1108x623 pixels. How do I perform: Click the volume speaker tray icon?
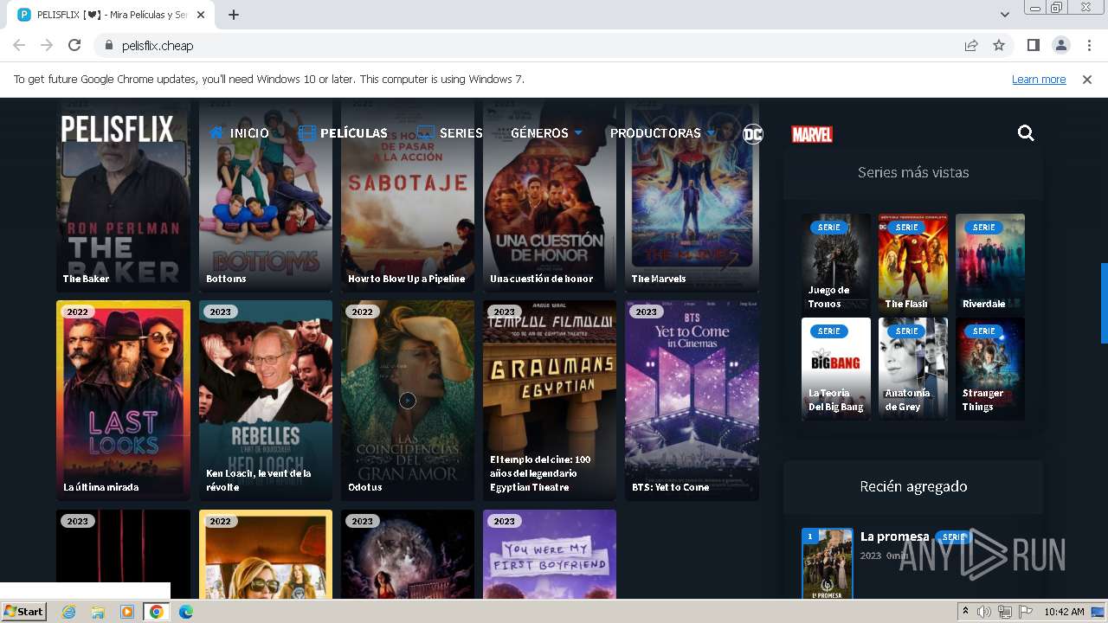984,612
